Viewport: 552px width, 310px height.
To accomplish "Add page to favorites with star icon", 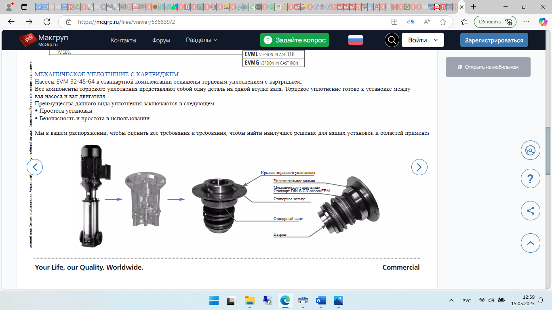I will tap(443, 22).
